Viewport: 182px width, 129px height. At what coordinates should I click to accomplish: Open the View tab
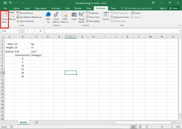coord(89,8)
